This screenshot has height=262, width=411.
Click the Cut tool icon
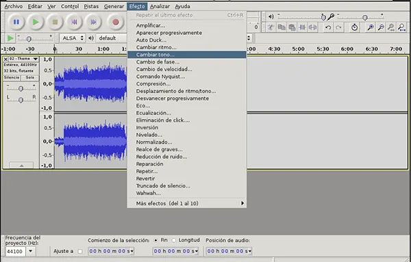pyautogui.click(x=271, y=27)
